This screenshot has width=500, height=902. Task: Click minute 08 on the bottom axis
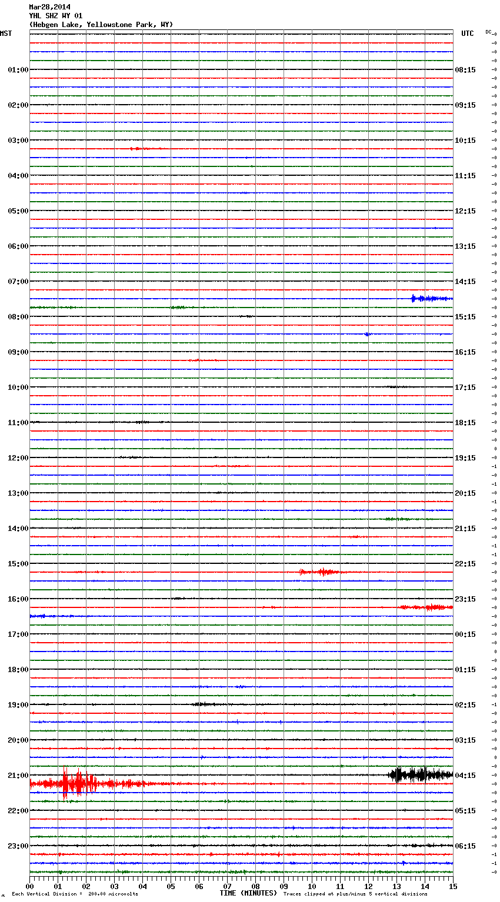[x=255, y=886]
